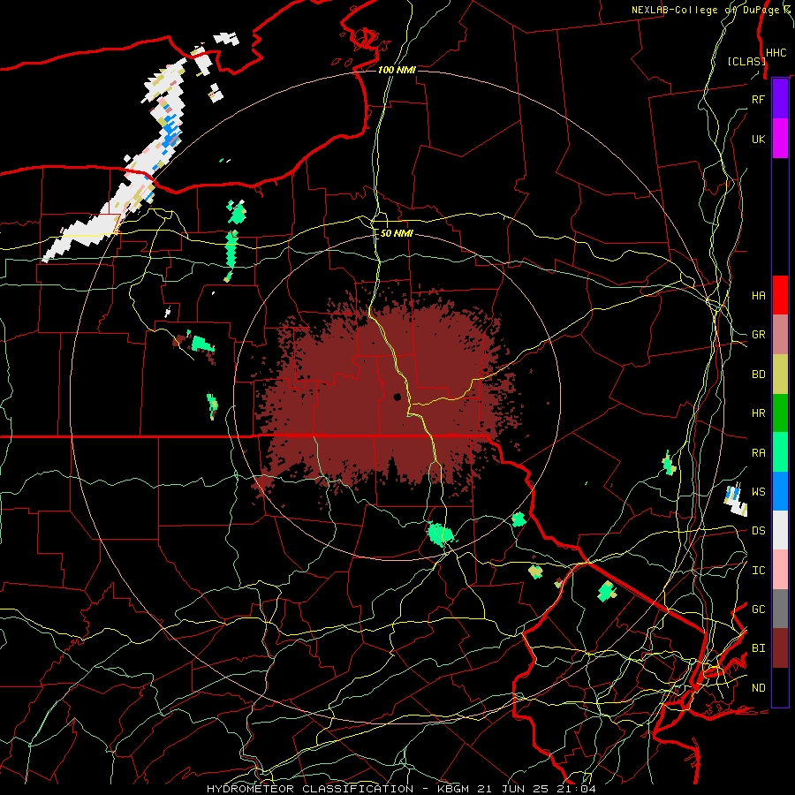795x795 pixels.
Task: Click the IC legend label
Action: pos(758,571)
